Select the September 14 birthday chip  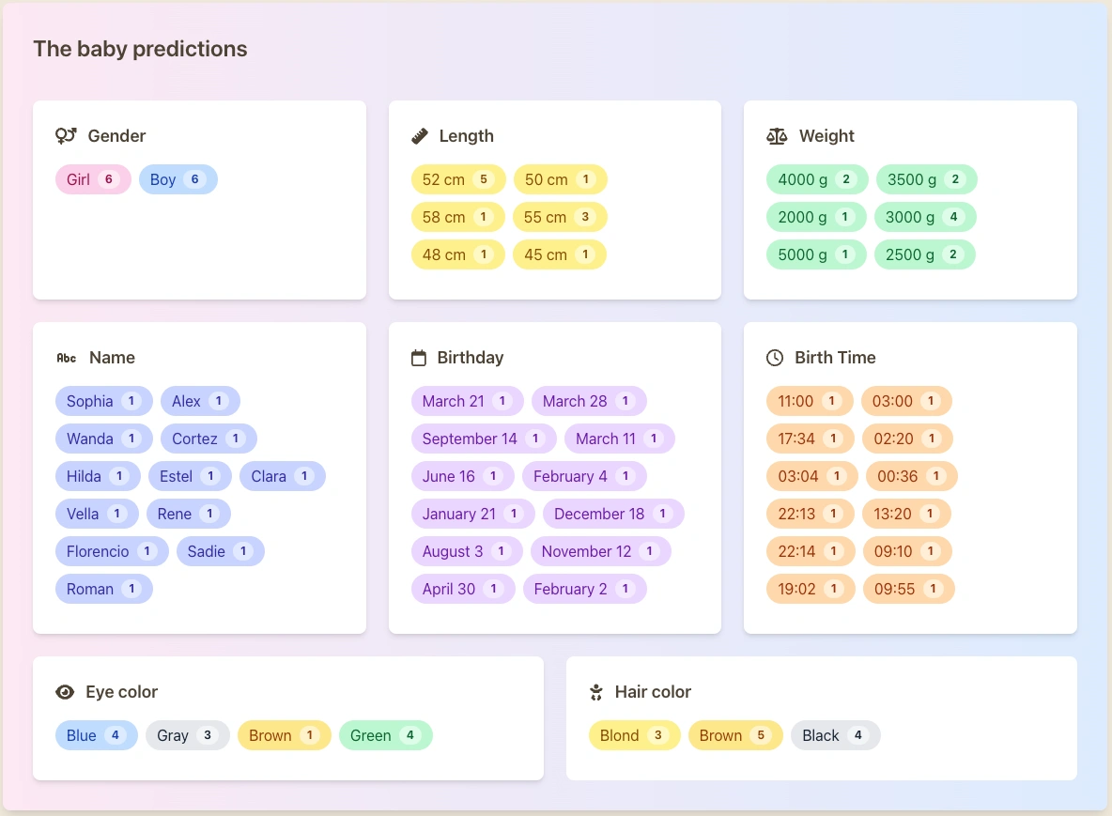pos(483,439)
